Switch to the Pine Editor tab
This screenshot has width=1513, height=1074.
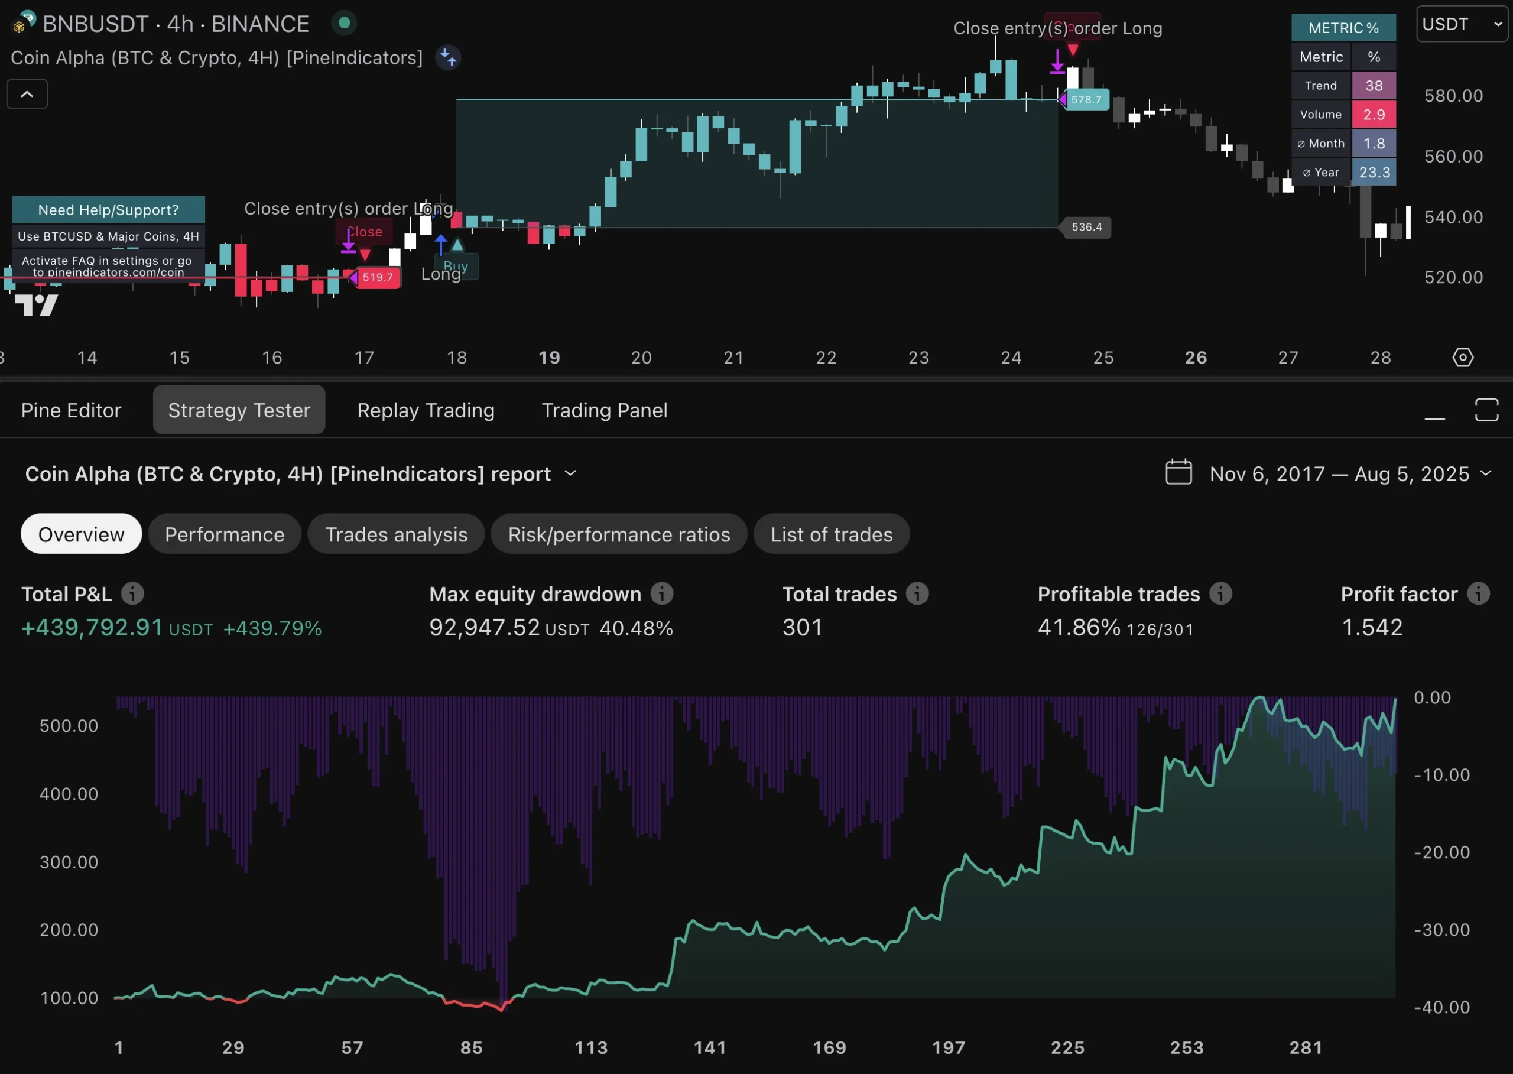click(x=72, y=411)
